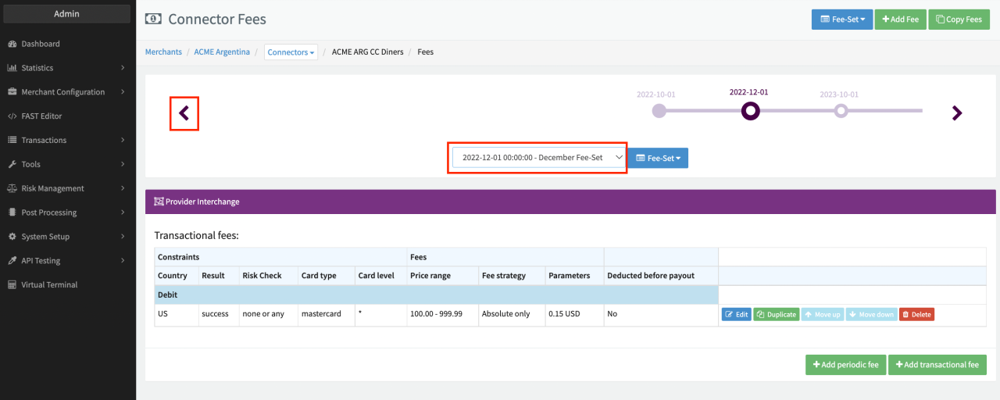Open the top-right Fee-Set dropdown

pos(841,20)
